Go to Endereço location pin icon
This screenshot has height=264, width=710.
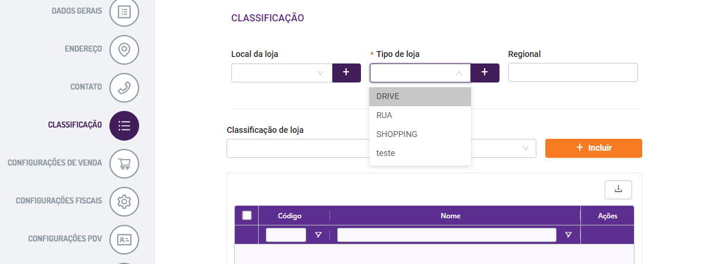point(124,50)
